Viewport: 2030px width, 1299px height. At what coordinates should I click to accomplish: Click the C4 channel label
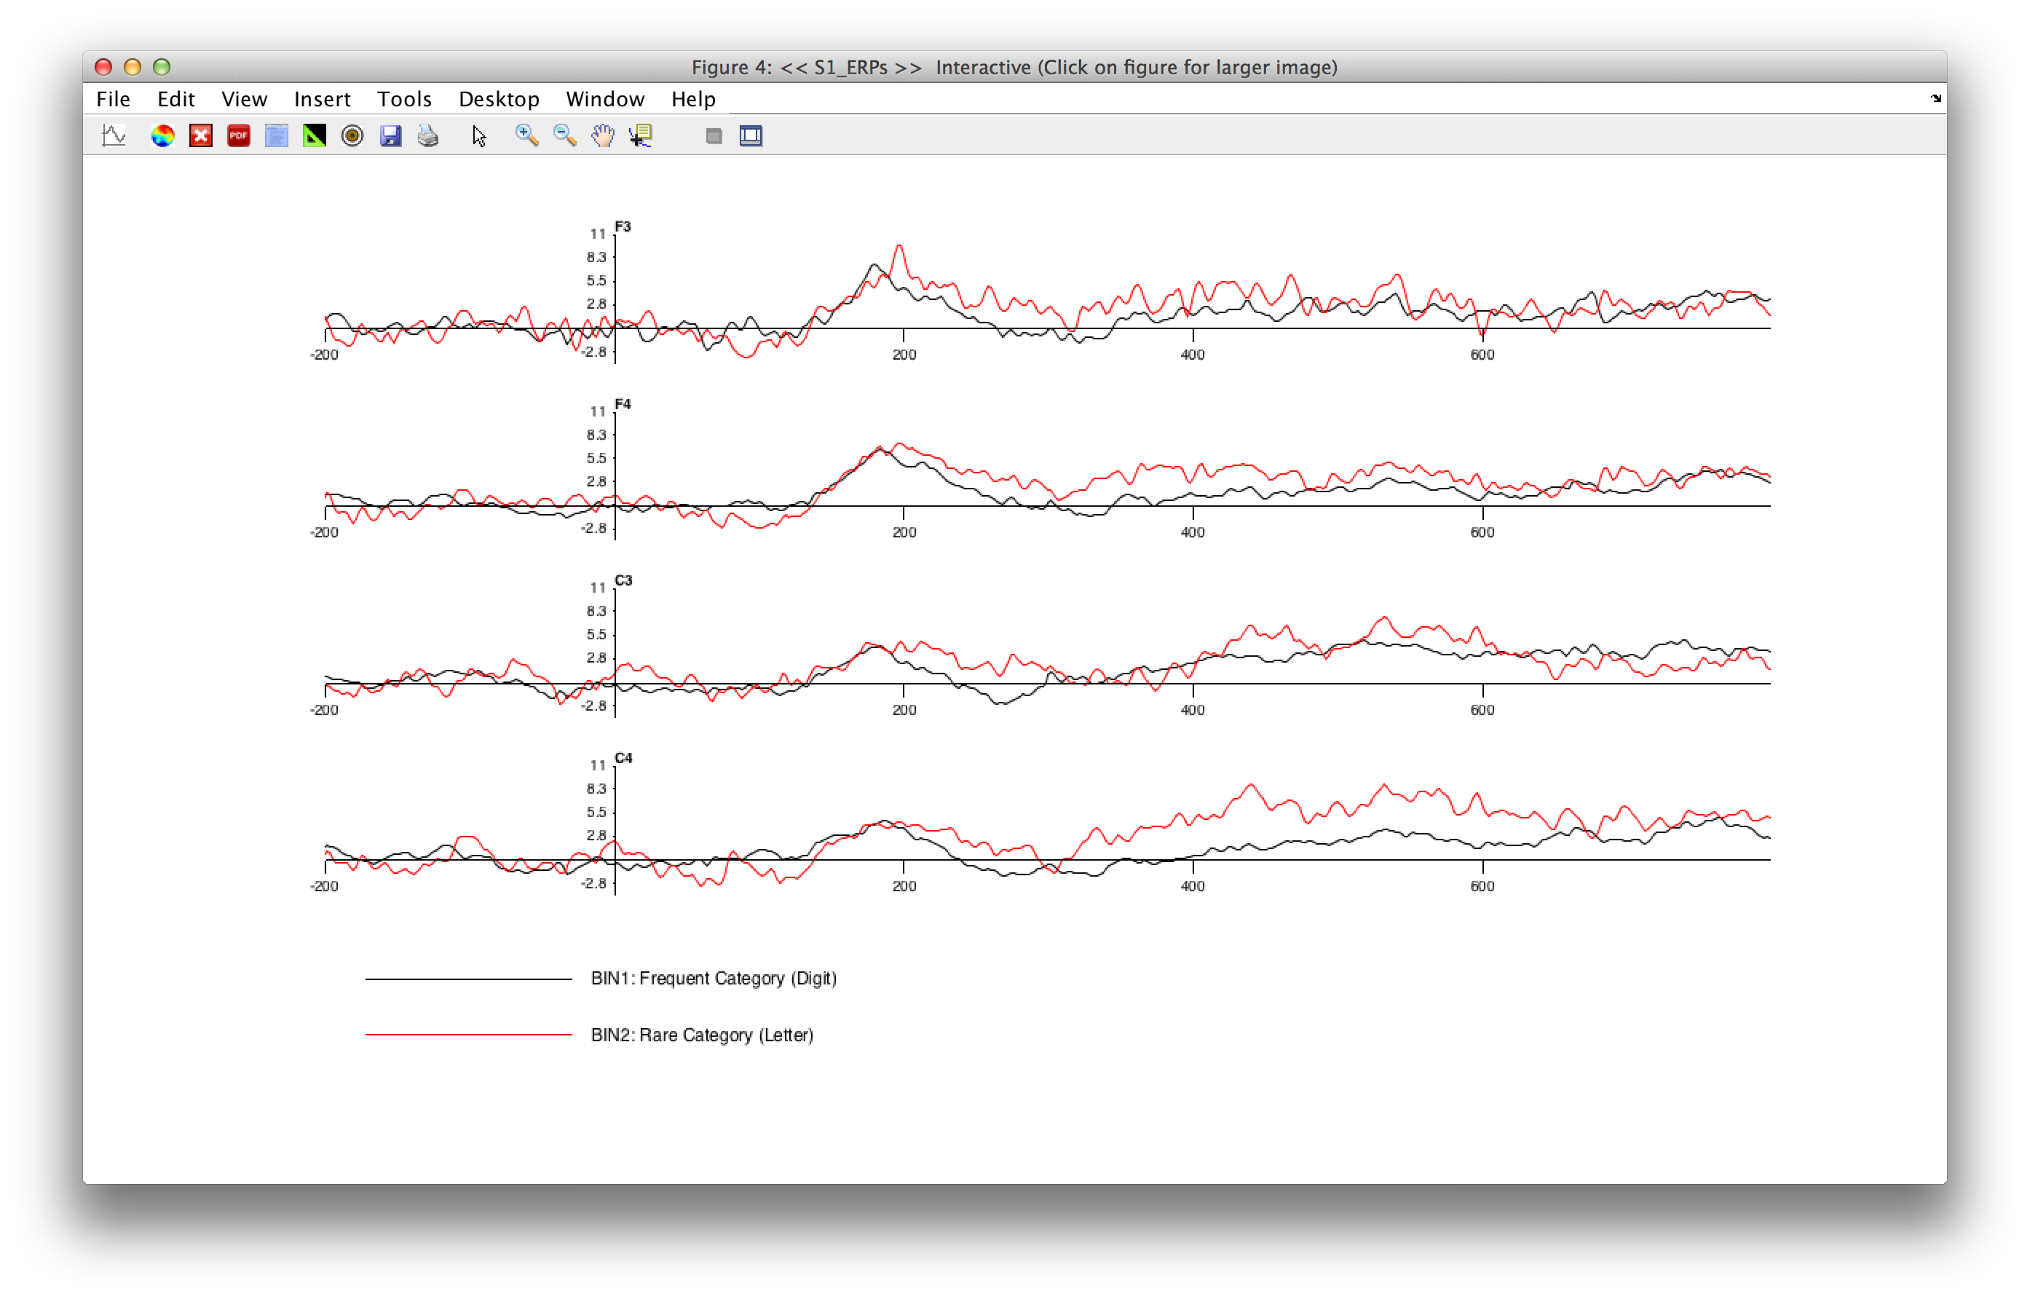pos(623,757)
